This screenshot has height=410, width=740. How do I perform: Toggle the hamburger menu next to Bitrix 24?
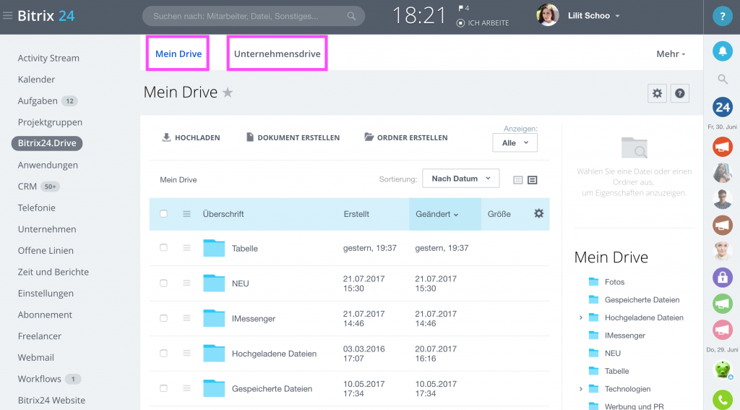click(7, 16)
